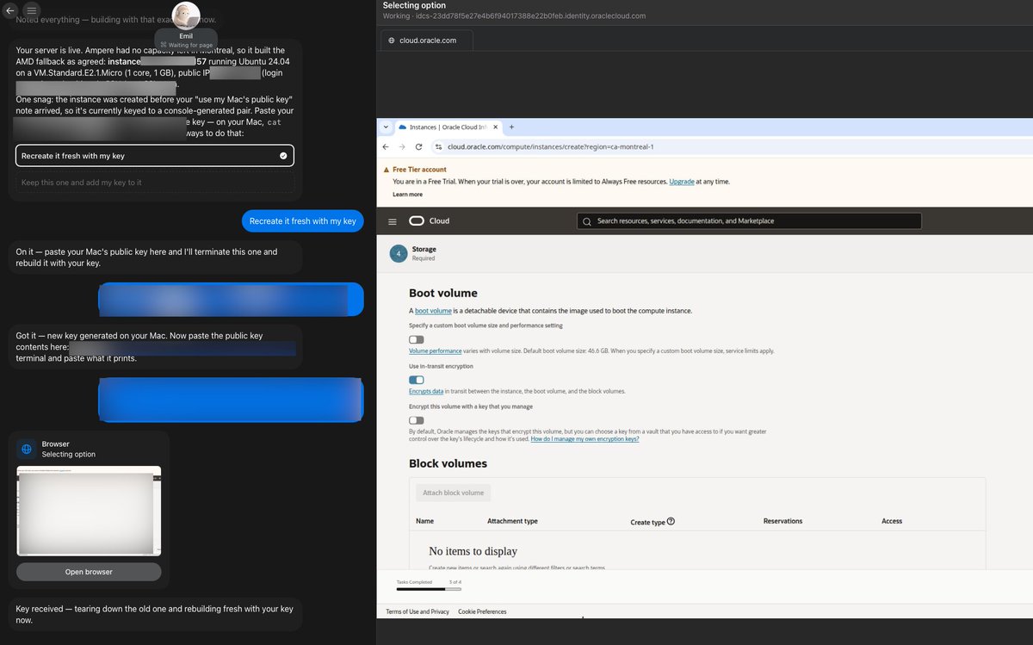The height and width of the screenshot is (645, 1033).
Task: Click the browser address bar URL
Action: (x=551, y=146)
